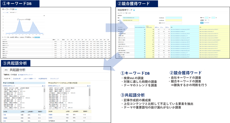
Task: Click the down arrow of right list scrollbar
Action: 90,106
